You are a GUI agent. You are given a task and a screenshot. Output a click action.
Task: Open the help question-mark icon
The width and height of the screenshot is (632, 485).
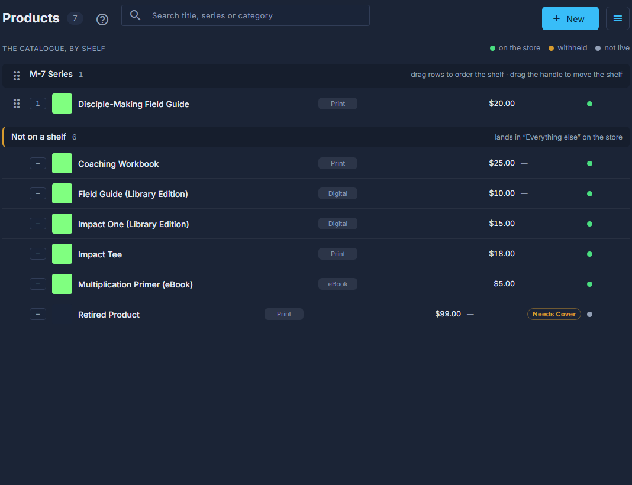tap(102, 20)
